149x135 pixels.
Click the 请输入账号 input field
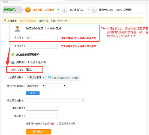tap(42, 108)
